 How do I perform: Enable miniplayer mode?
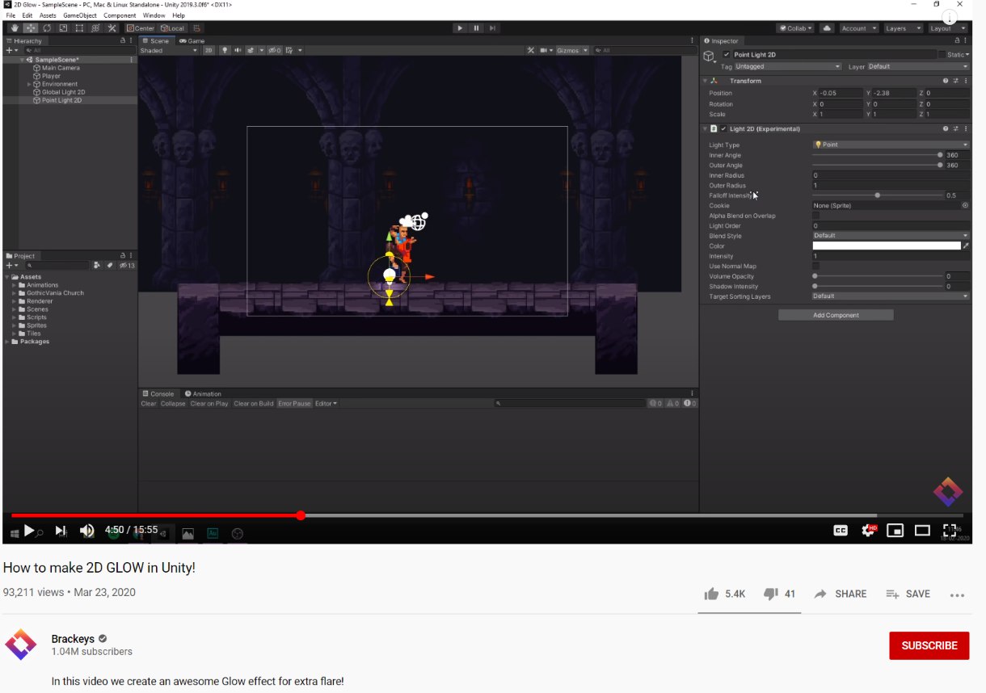pos(895,531)
